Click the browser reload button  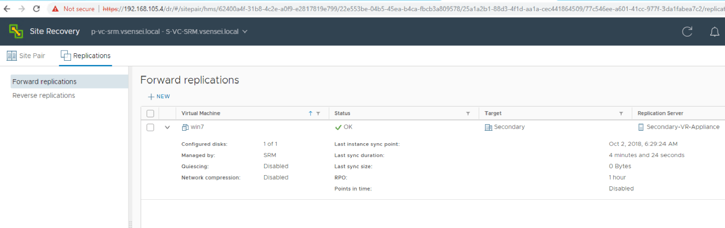click(x=37, y=9)
